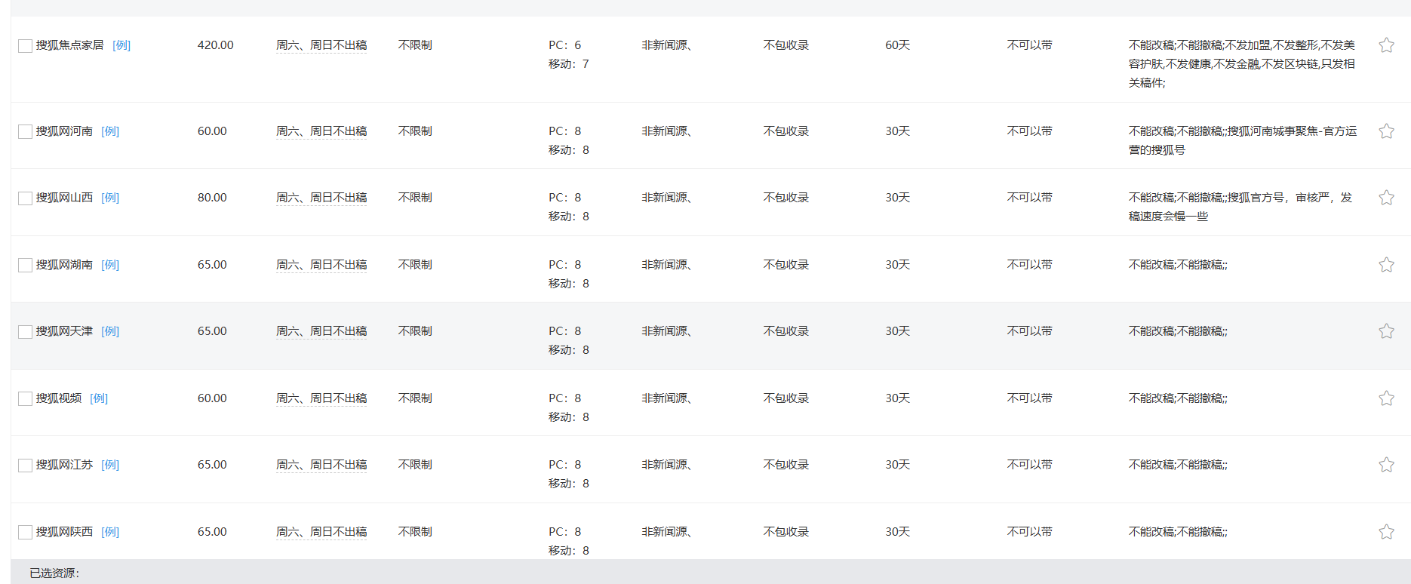
Task: Click the 已选资源 selected resources bar
Action: pos(54,573)
